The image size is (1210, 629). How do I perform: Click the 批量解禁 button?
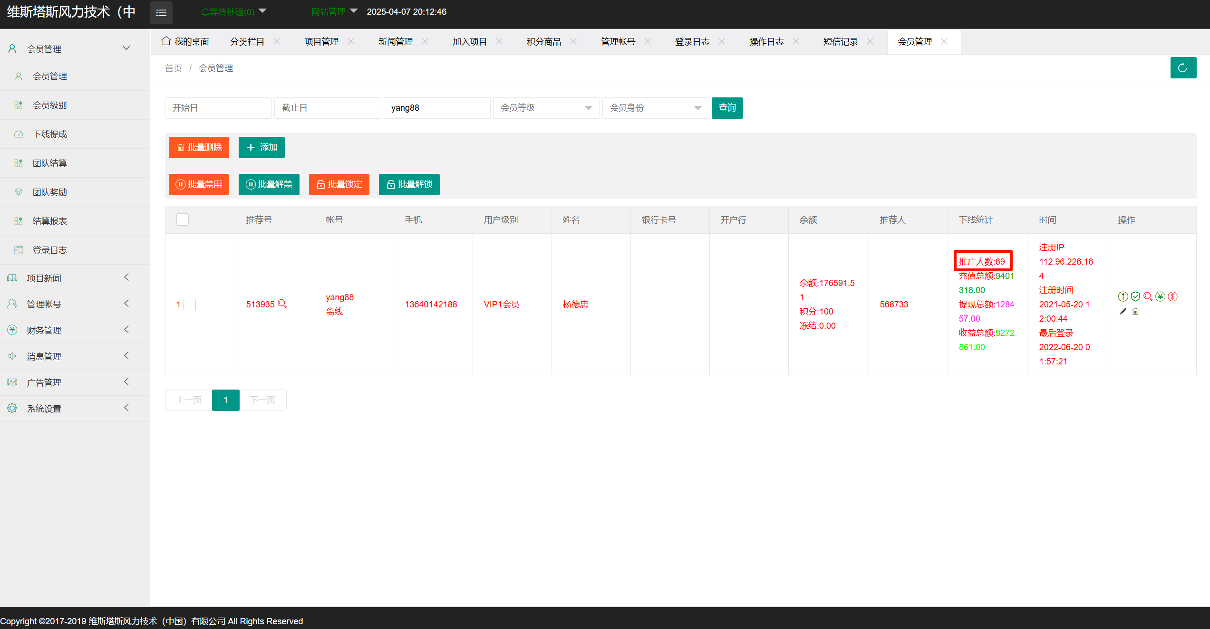point(269,184)
